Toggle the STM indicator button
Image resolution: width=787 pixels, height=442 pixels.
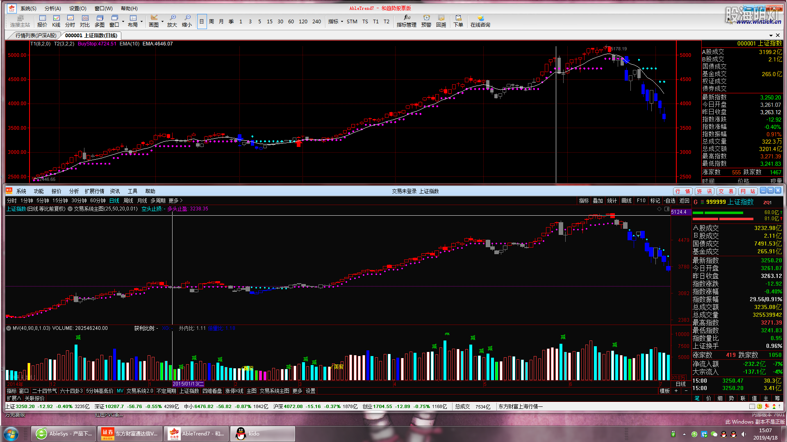coord(352,21)
